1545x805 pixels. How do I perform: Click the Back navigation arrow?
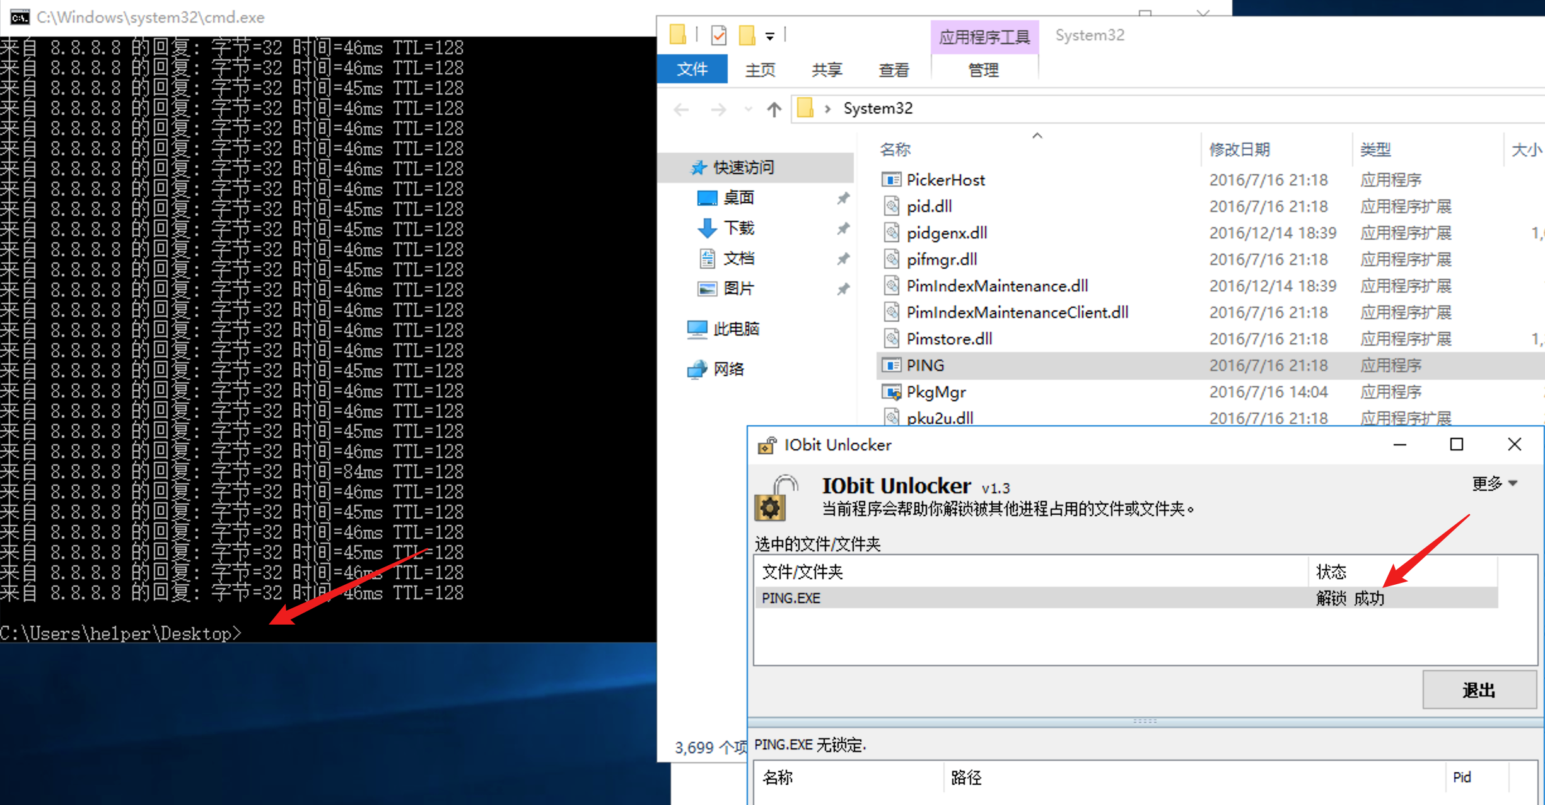(x=681, y=110)
